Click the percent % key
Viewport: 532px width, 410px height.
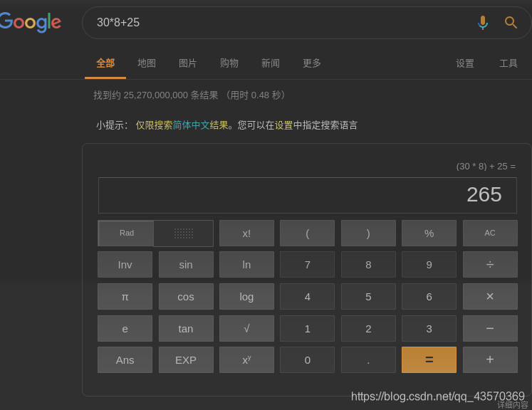click(429, 233)
